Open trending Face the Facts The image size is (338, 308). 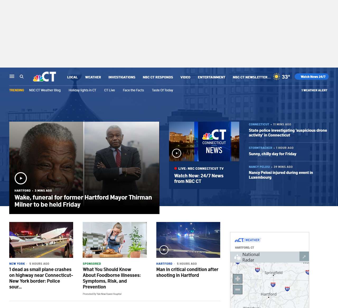coord(133,90)
